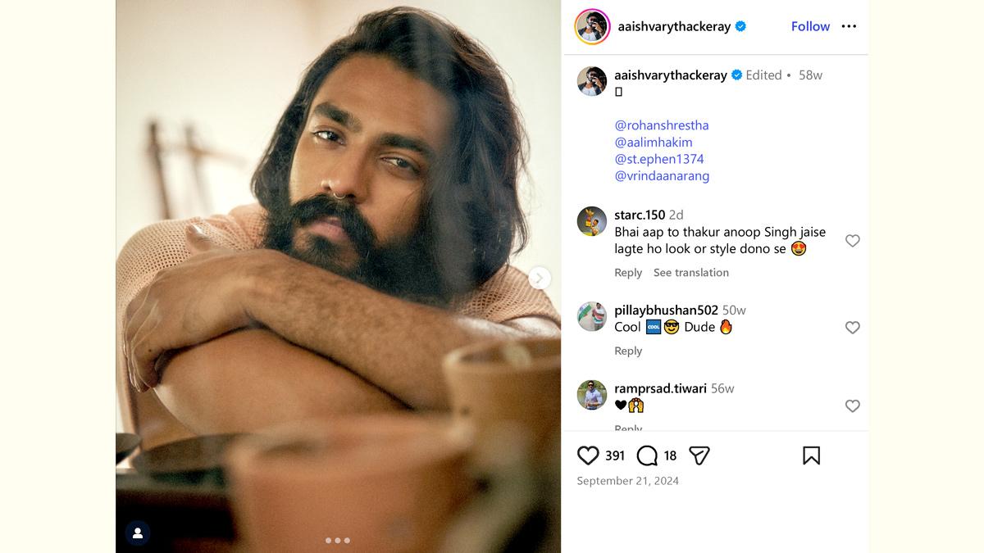Open the @rohanshrestha mention link
984x553 pixels.
(661, 125)
